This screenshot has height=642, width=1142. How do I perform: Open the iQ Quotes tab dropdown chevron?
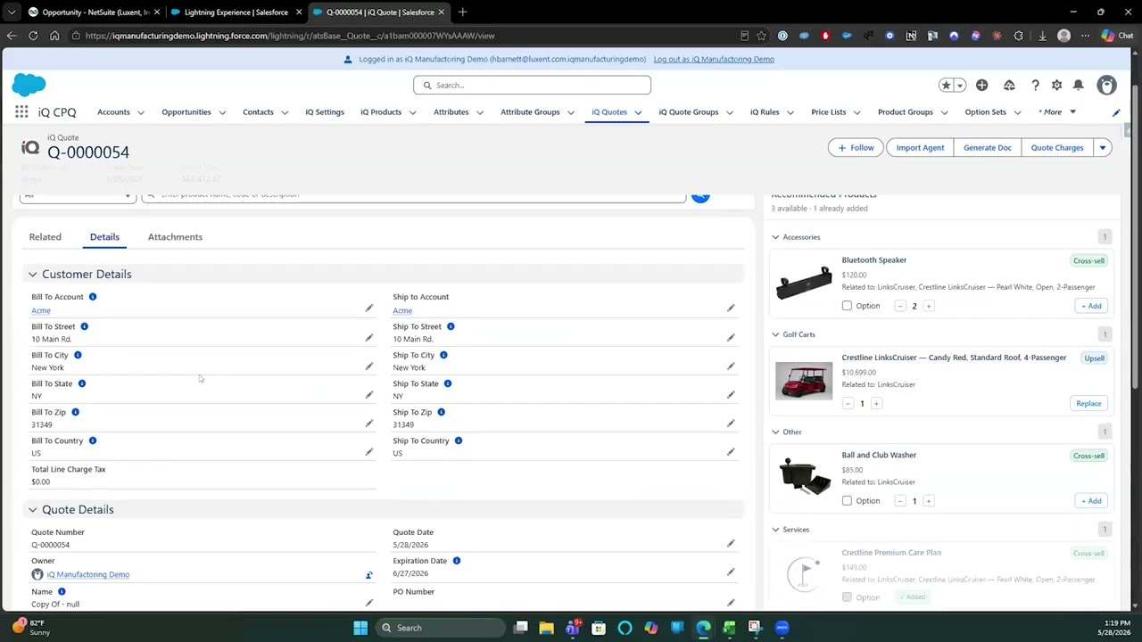click(x=638, y=112)
